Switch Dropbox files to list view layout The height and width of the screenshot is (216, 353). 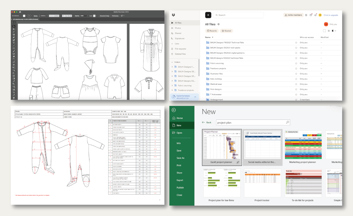[x=329, y=31]
